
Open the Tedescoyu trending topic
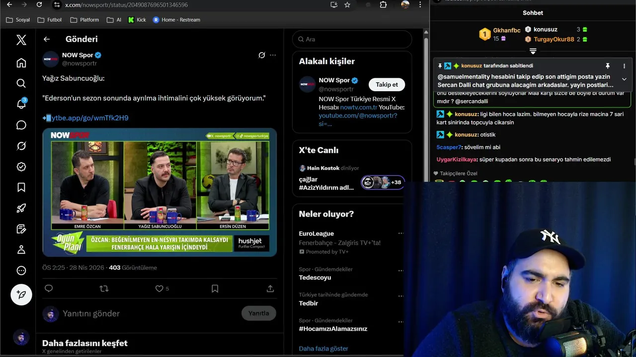[315, 278]
